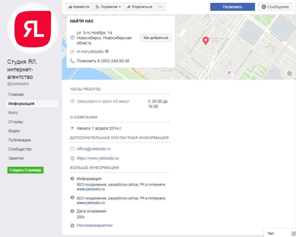Click the Студия ЯЛ page title

pyautogui.click(x=22, y=69)
